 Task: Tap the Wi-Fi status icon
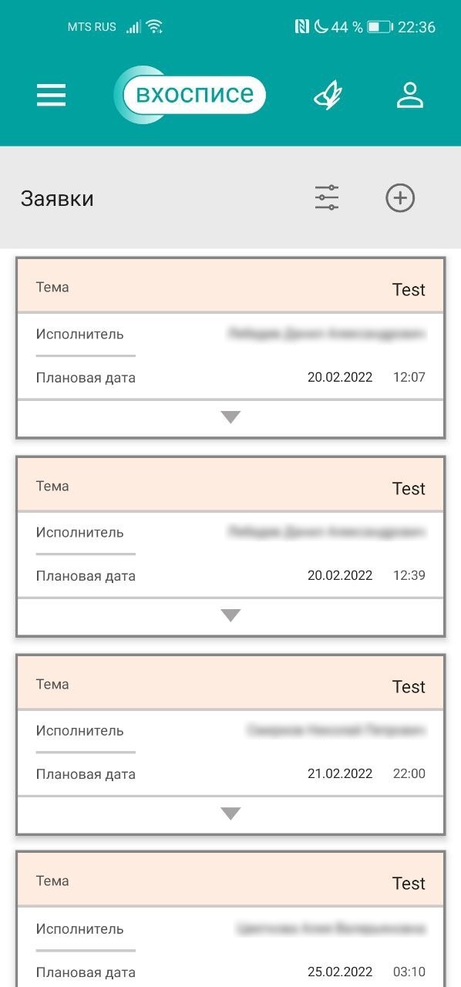tap(153, 26)
